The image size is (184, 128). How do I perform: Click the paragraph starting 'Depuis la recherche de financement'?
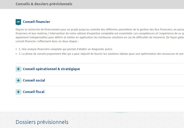pyautogui.click(x=100, y=35)
